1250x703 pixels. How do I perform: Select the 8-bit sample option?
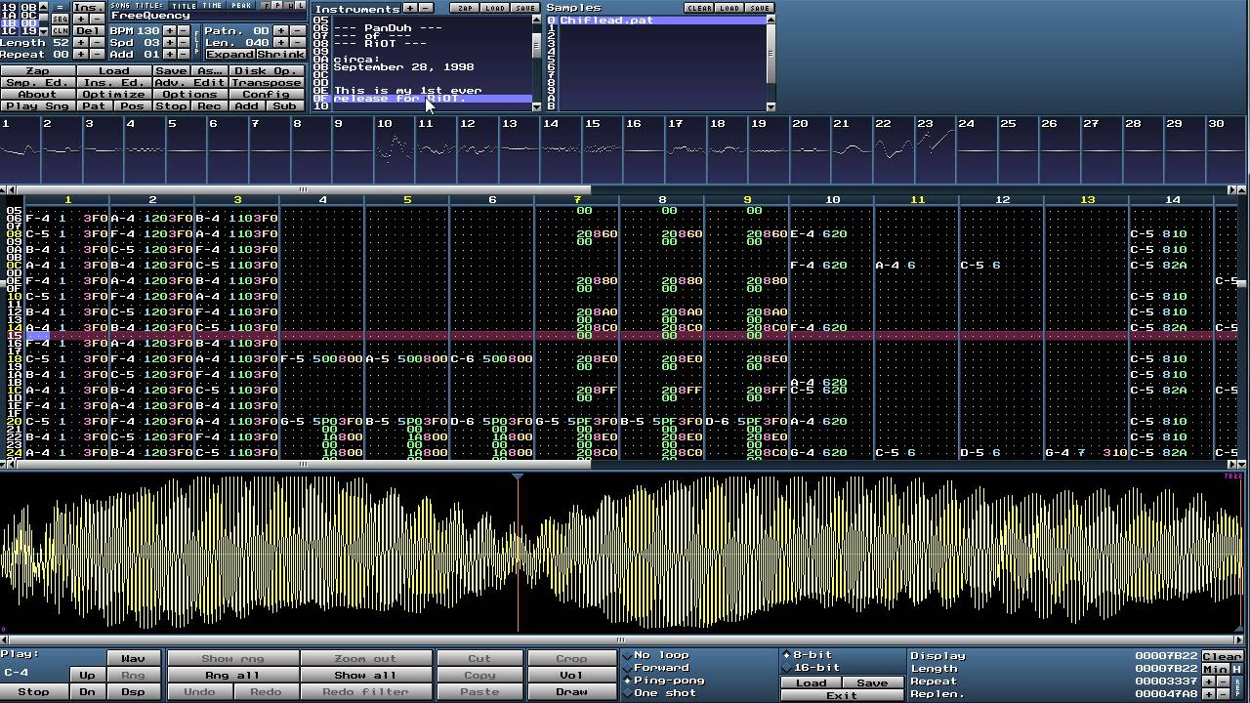[x=808, y=654]
